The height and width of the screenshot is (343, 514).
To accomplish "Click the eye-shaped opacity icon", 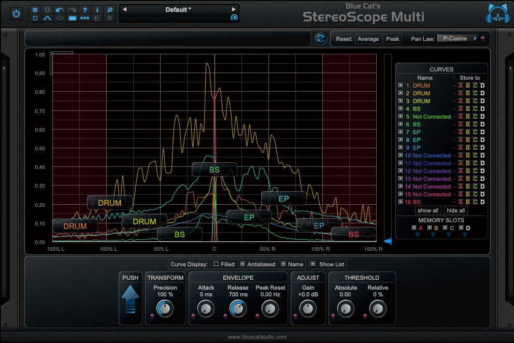I will [60, 18].
